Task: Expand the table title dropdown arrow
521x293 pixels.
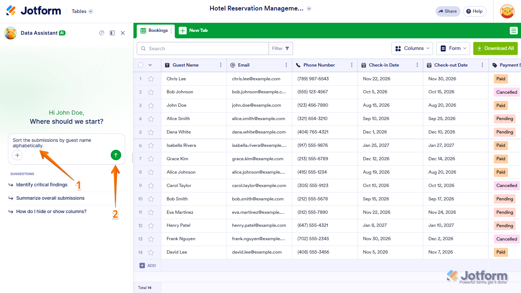Action: (x=309, y=9)
